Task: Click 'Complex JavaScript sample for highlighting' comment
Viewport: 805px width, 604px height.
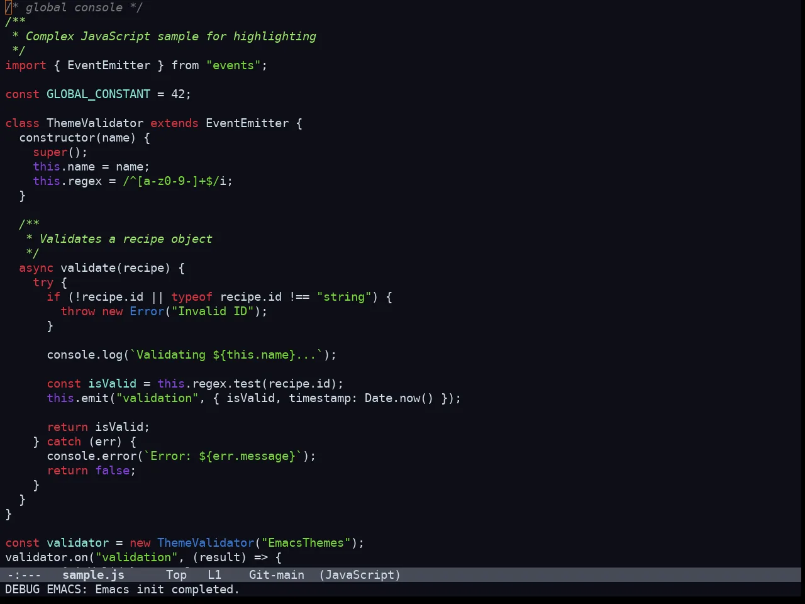Action: 170,36
